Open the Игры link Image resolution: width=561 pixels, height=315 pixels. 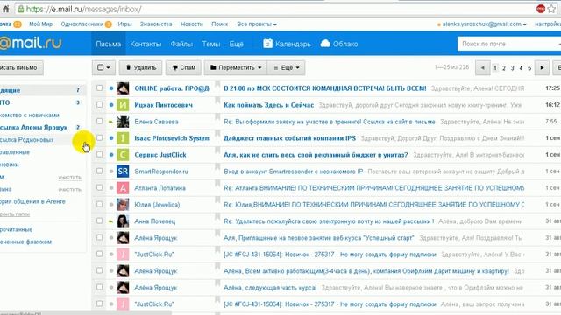124,24
